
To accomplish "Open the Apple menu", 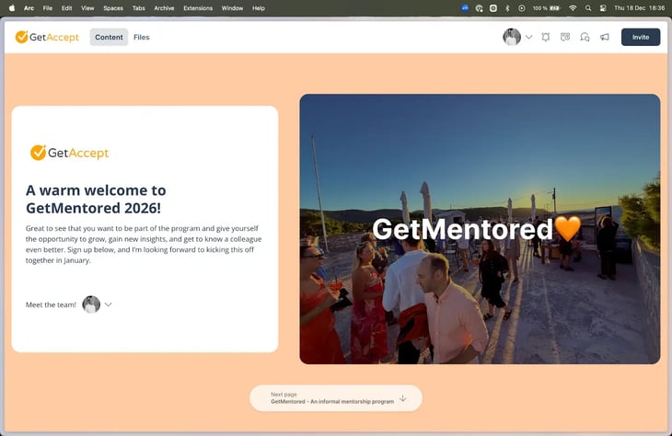I will click(12, 7).
